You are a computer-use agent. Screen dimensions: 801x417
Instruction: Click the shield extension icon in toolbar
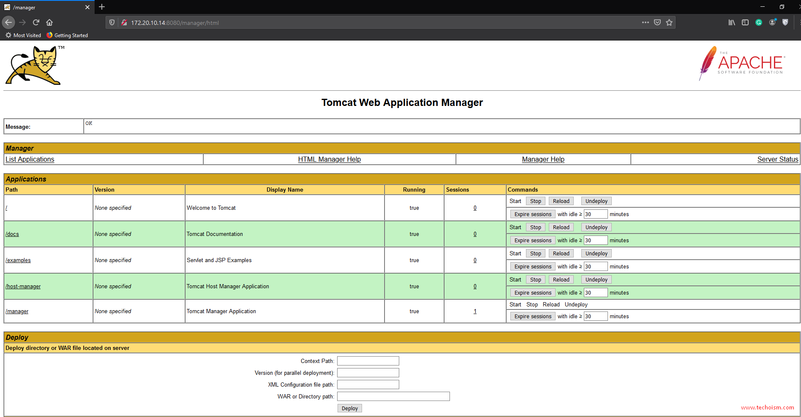785,22
